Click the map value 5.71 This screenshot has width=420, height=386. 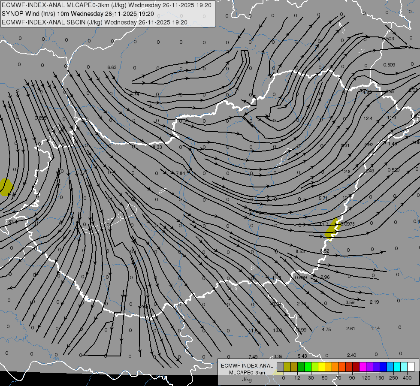click(x=323, y=198)
